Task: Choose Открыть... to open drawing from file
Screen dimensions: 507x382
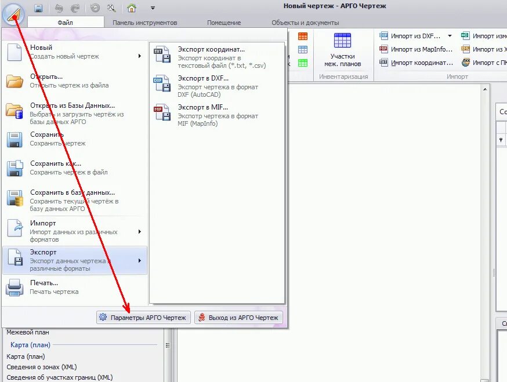Action: [x=74, y=81]
